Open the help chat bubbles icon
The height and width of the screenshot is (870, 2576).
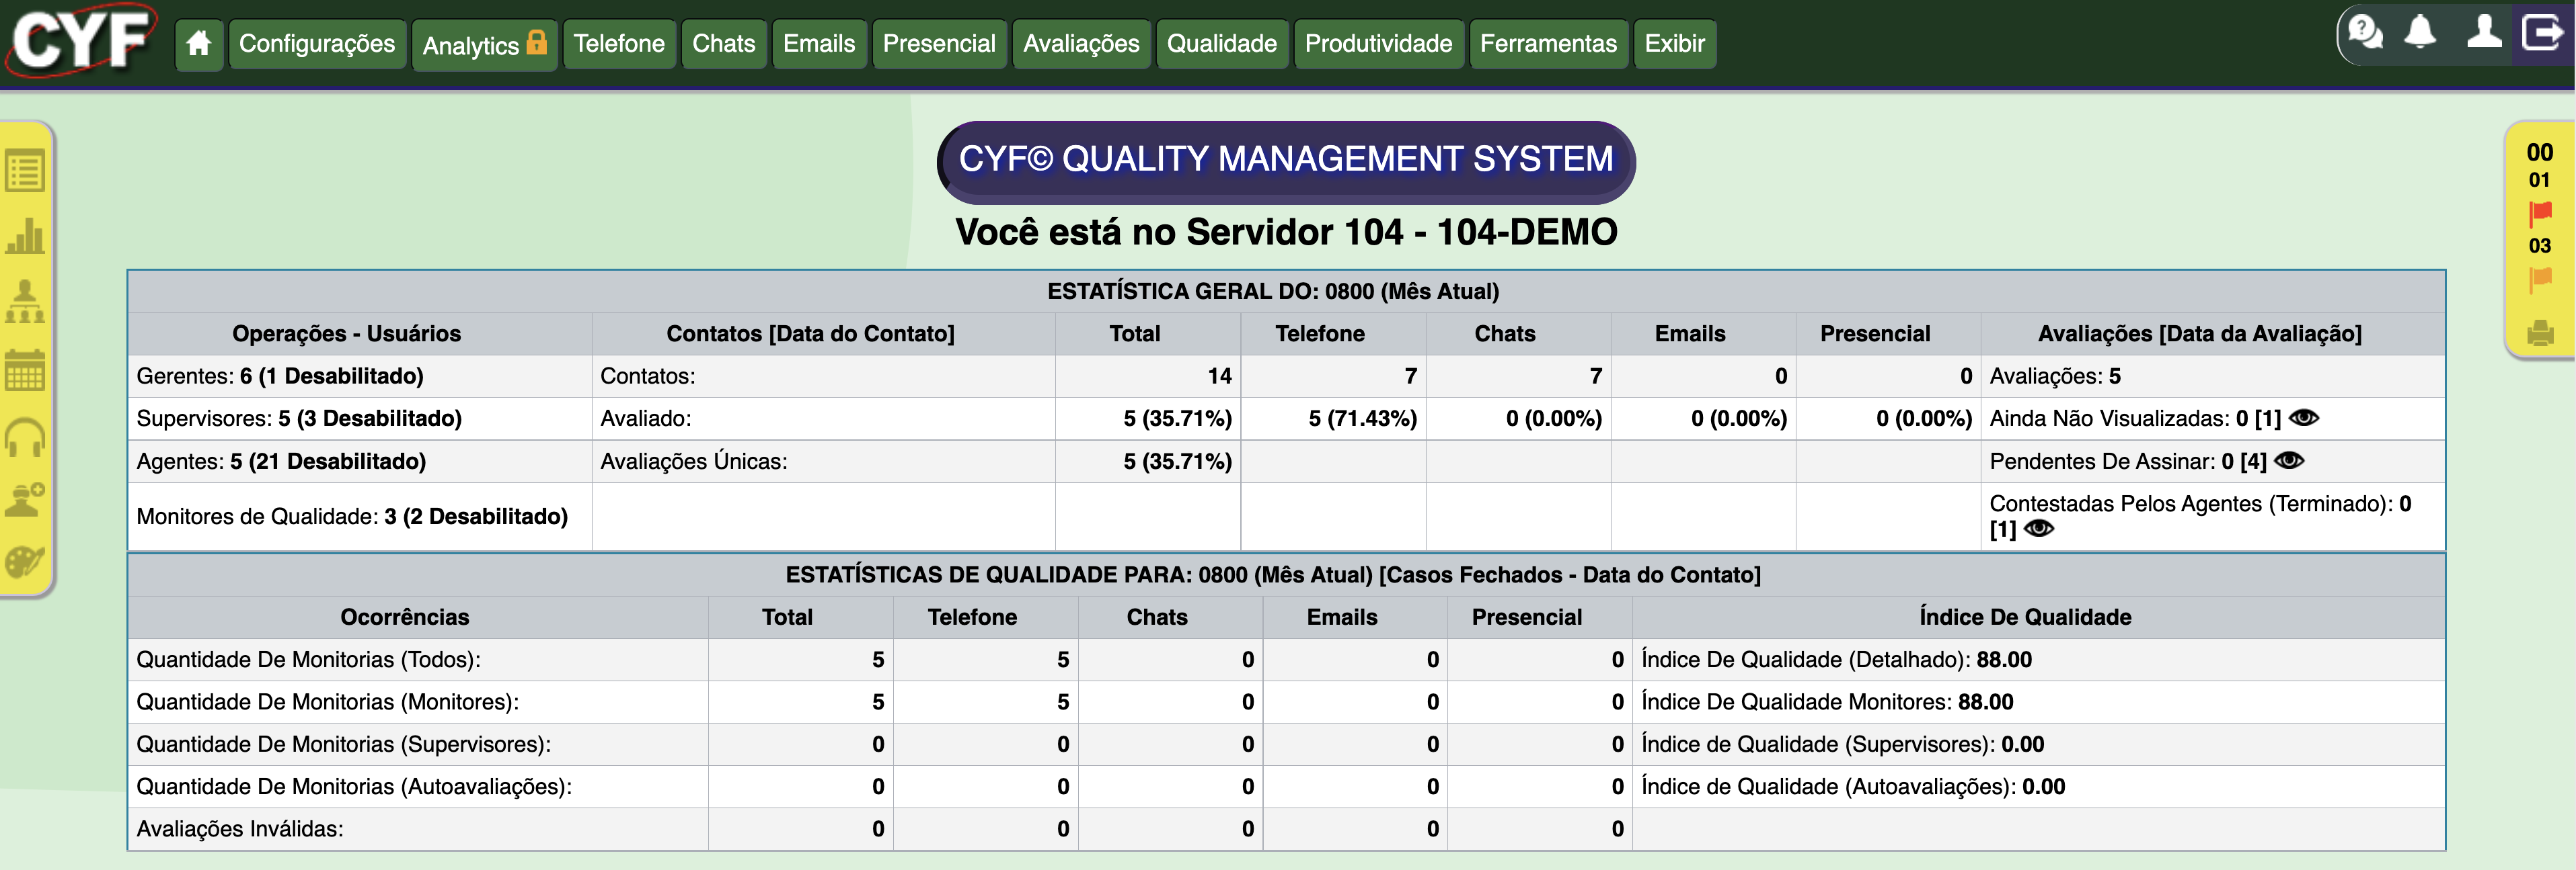pos(2365,33)
